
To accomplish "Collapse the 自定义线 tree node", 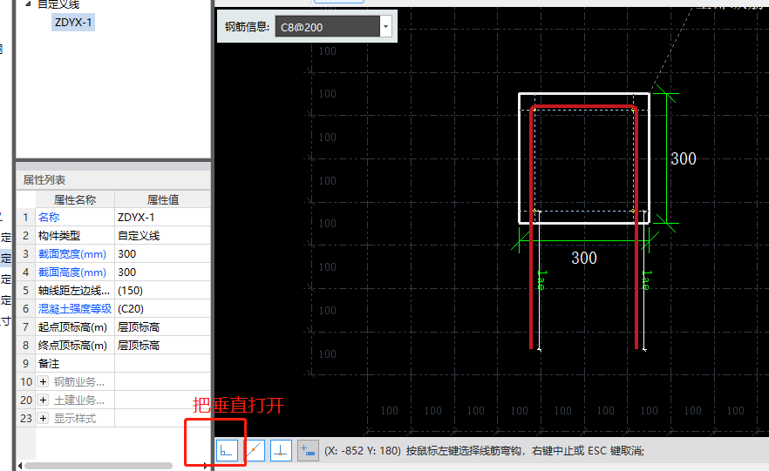I will 28,3.
